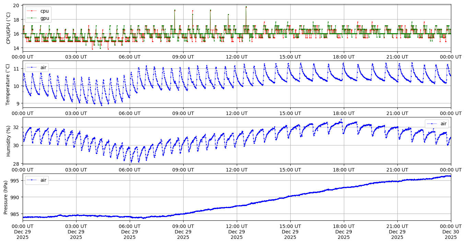The height and width of the screenshot is (243, 465).
Task: Click the green gpu legend line marker
Action: [x=32, y=17]
